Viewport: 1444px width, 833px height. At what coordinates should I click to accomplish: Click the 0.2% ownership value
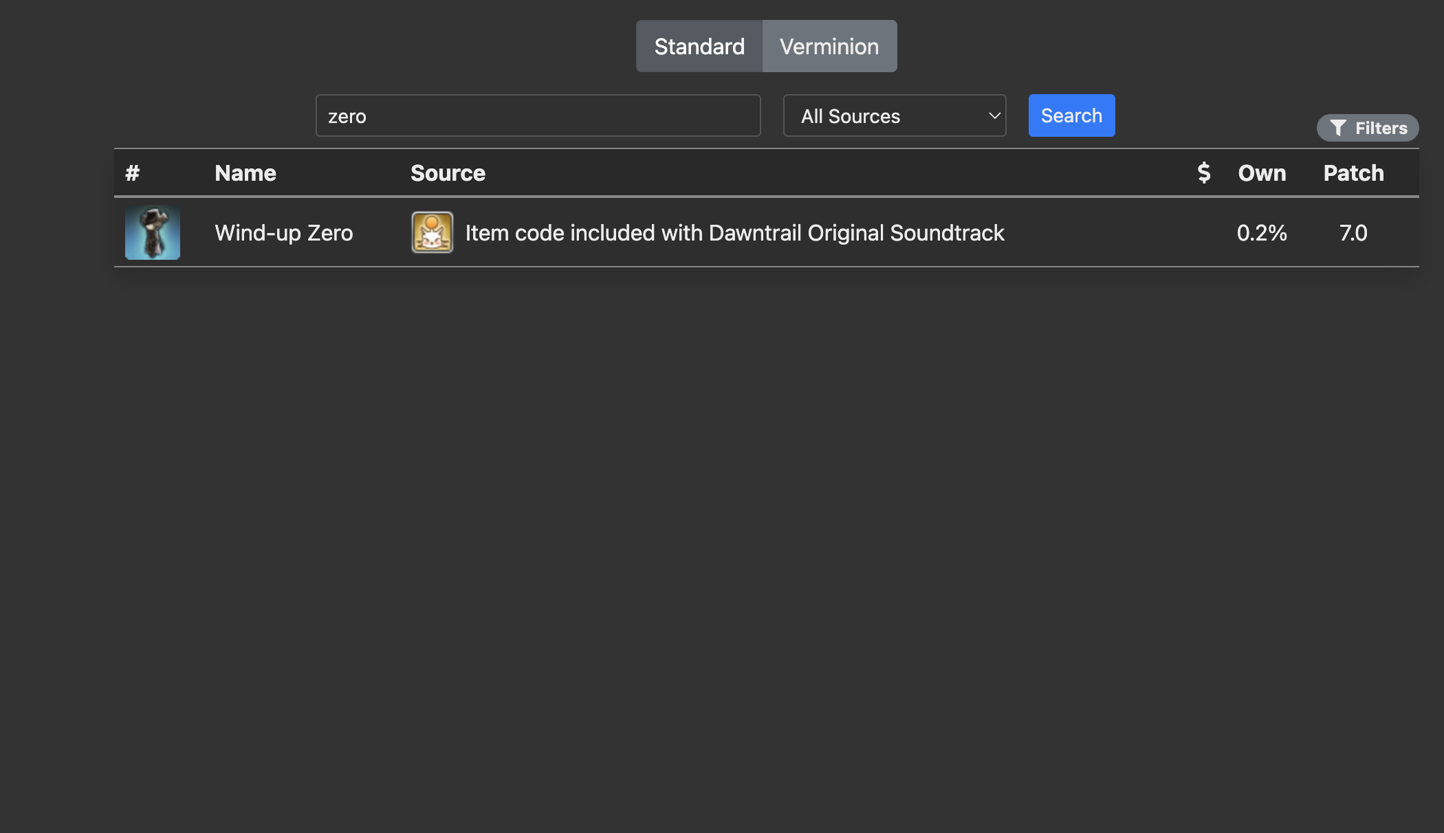point(1261,232)
